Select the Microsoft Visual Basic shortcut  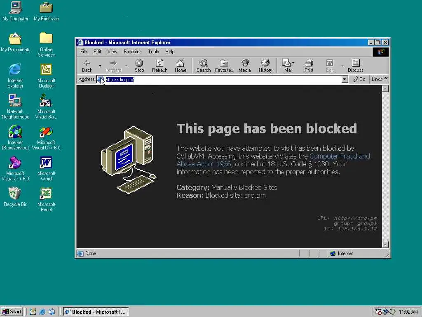pyautogui.click(x=46, y=107)
